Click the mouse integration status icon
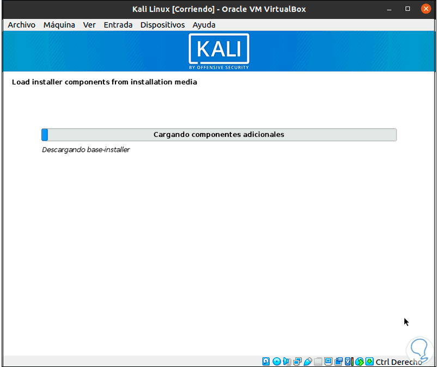Image resolution: width=438 pixels, height=367 pixels. coord(359,362)
